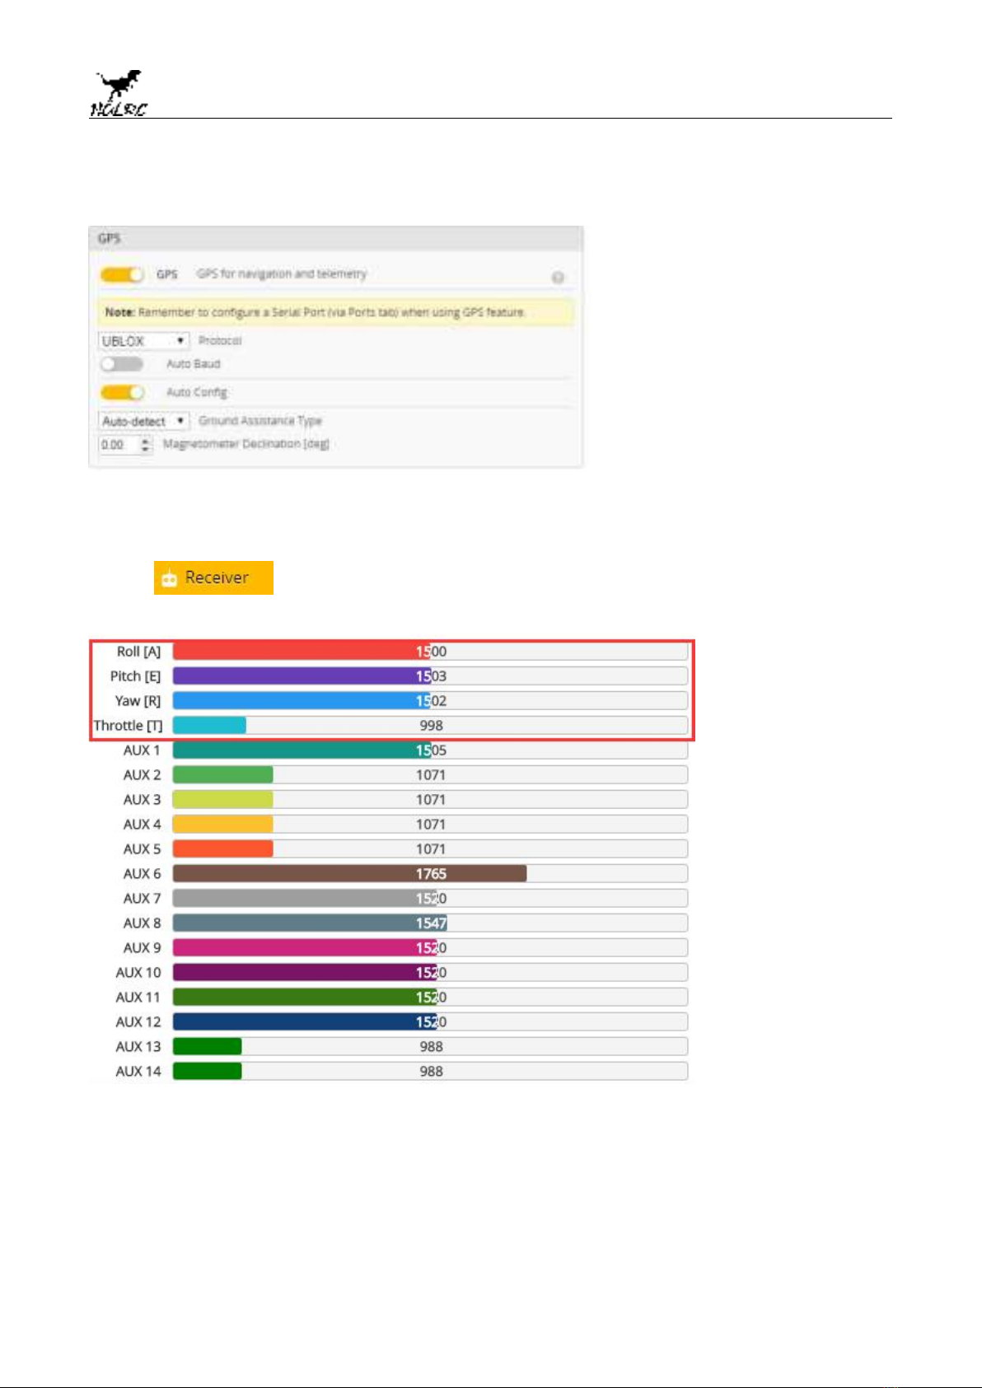Click the AUX 9 channel bar
This screenshot has width=982, height=1388.
pyautogui.click(x=430, y=948)
